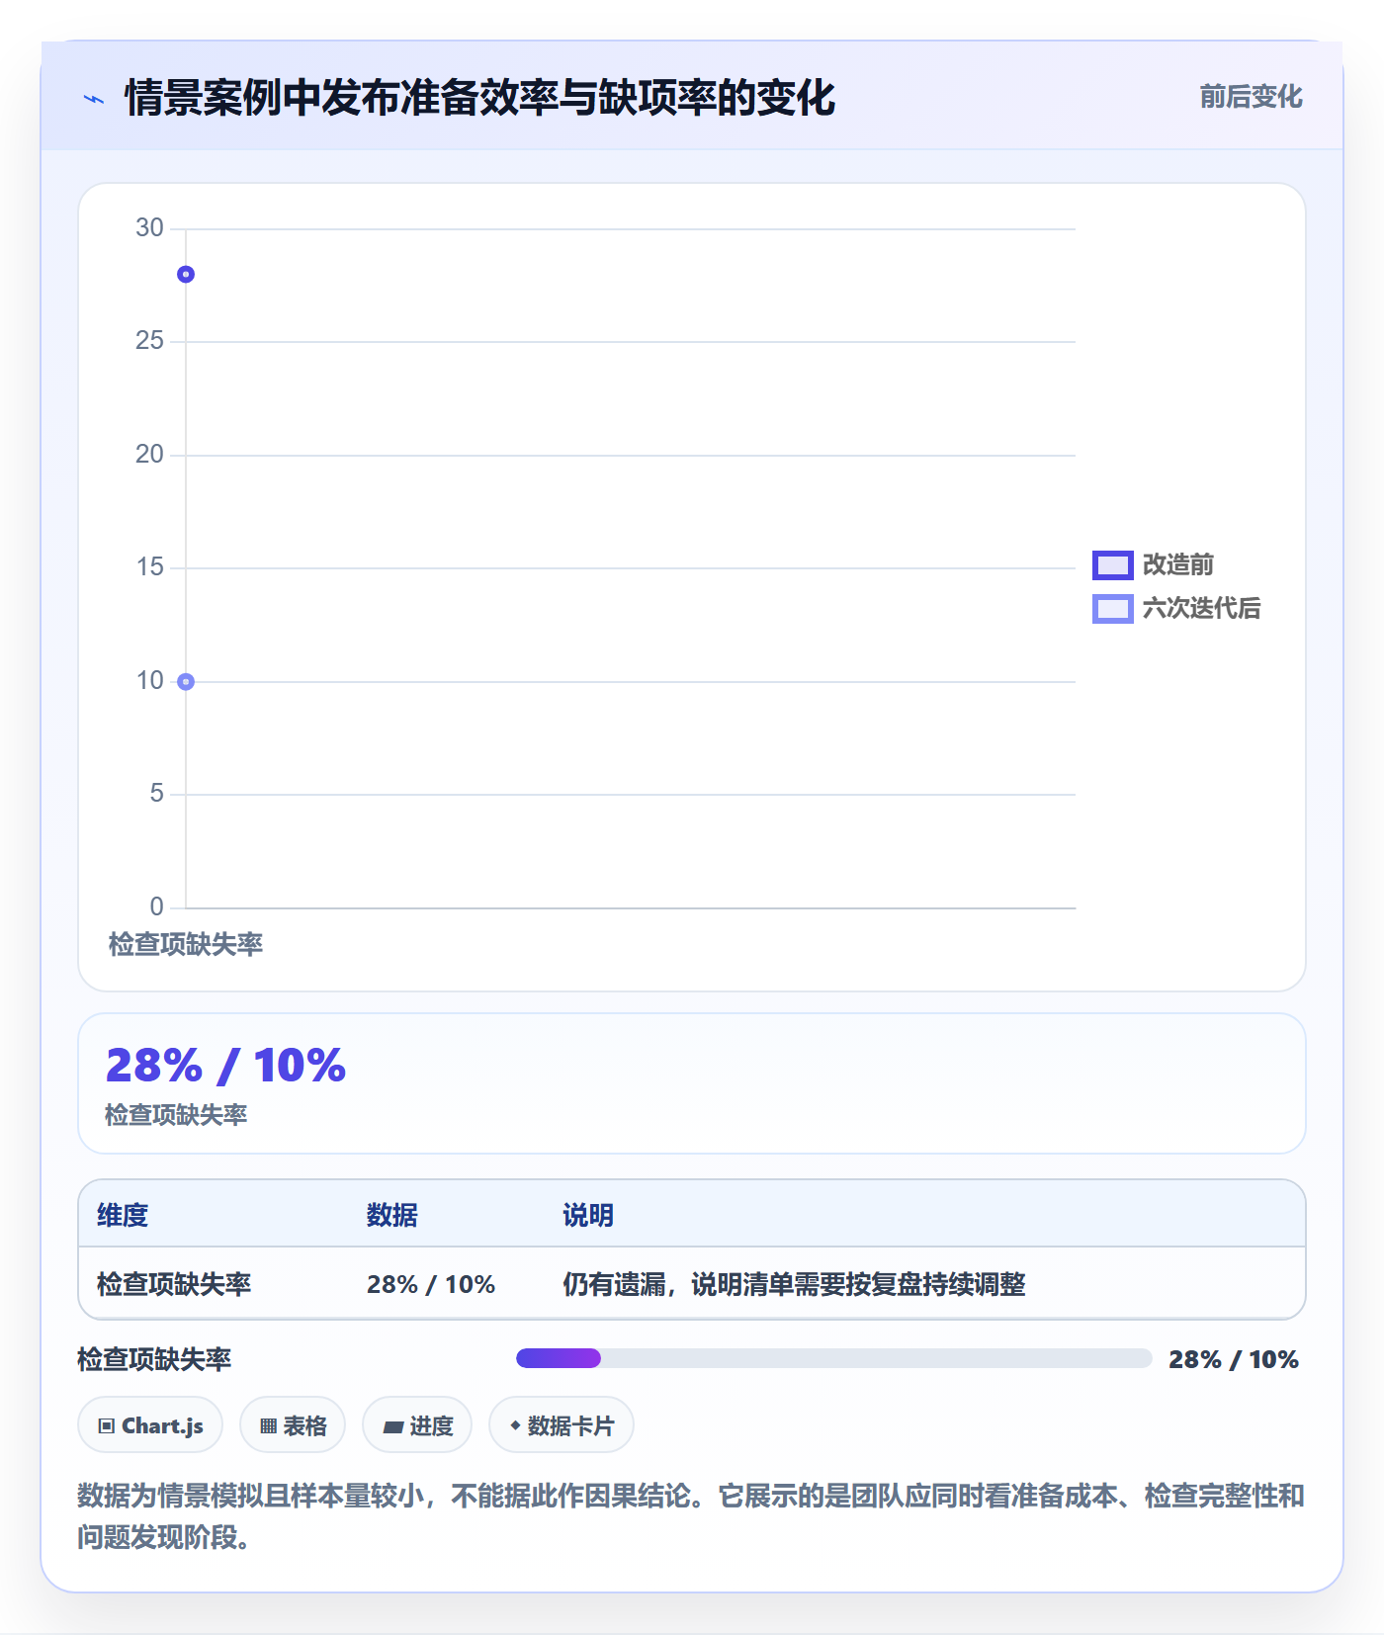Click the panel title 情景案例中发布准备效率与缺项率的变化
Viewport: 1384px width, 1635px height.
(479, 98)
